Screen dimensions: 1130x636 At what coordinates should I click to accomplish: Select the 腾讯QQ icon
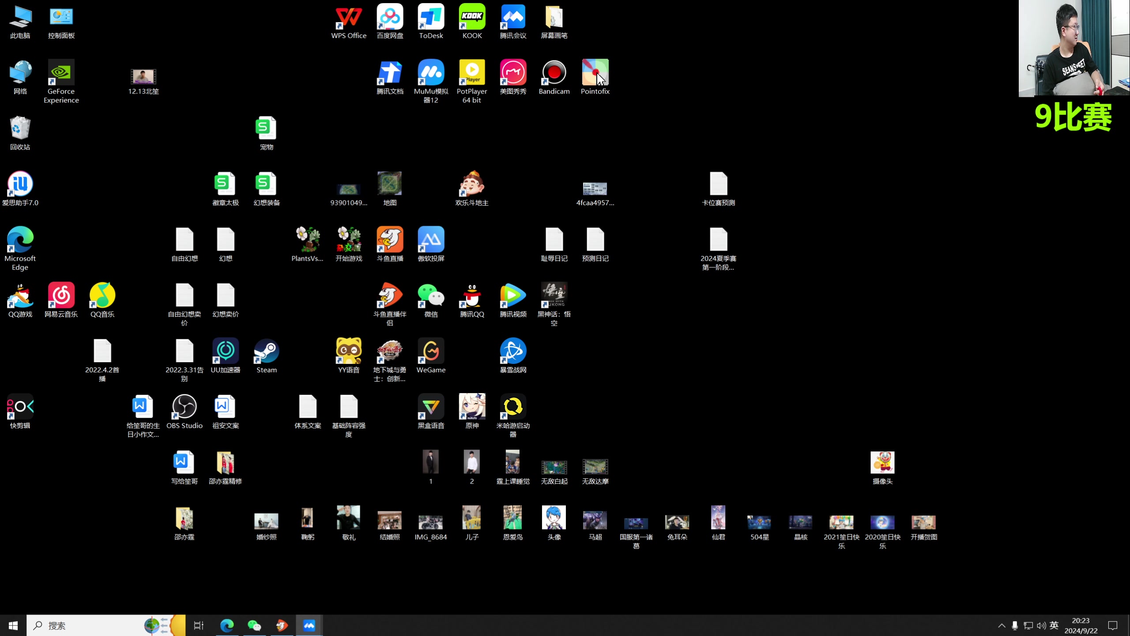pos(472,300)
